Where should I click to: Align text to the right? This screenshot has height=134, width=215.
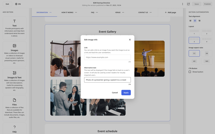click(x=199, y=21)
